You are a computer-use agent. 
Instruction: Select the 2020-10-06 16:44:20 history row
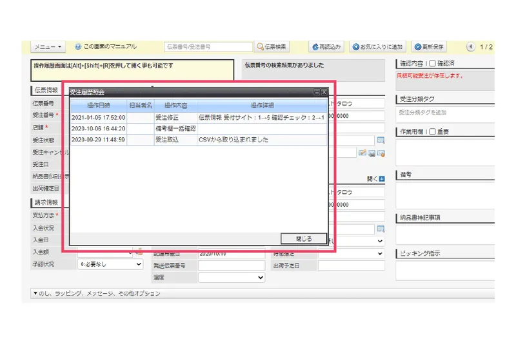tap(199, 128)
